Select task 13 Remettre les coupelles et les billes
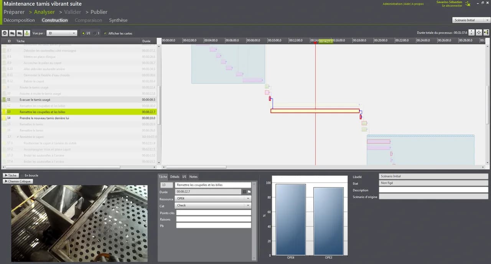Screen dimensions: 491x264 coord(79,112)
